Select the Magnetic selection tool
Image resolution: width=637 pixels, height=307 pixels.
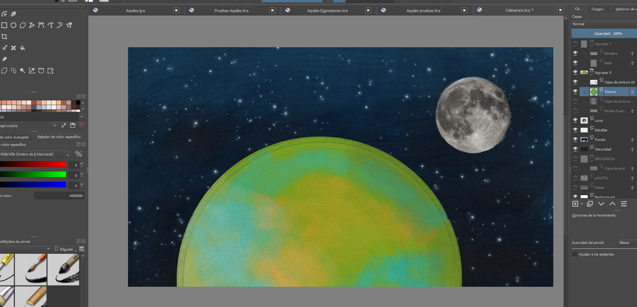point(50,71)
